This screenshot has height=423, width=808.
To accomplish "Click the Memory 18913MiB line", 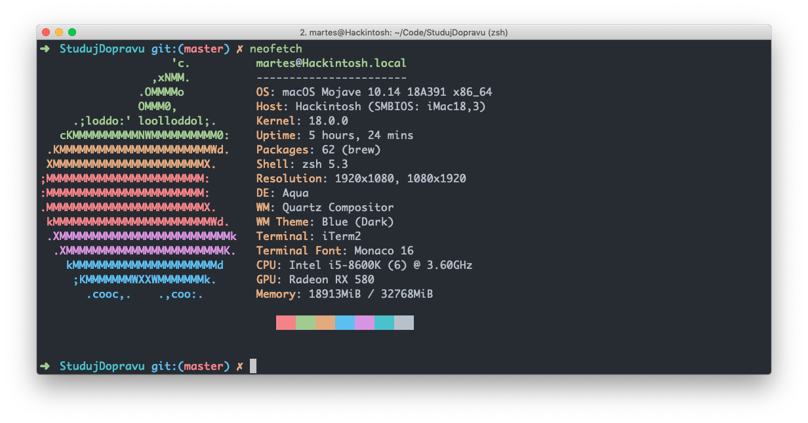I will pos(344,294).
